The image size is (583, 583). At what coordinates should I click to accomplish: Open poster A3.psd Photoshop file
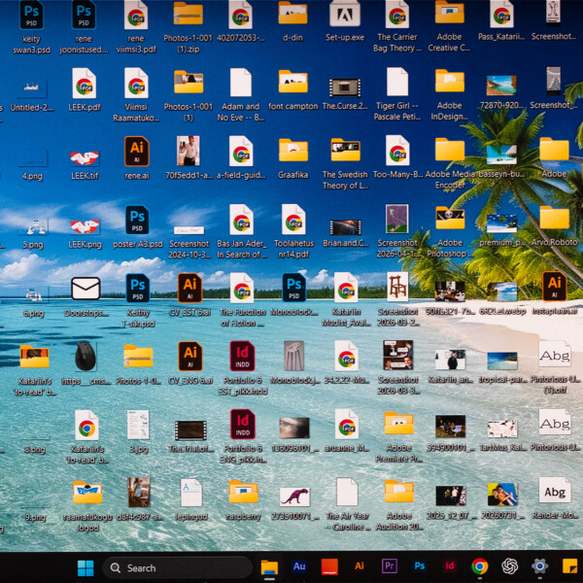[x=137, y=220]
